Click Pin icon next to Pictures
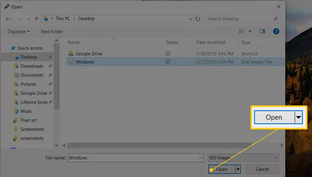Viewport: 312px width, 177px height. click(50, 84)
